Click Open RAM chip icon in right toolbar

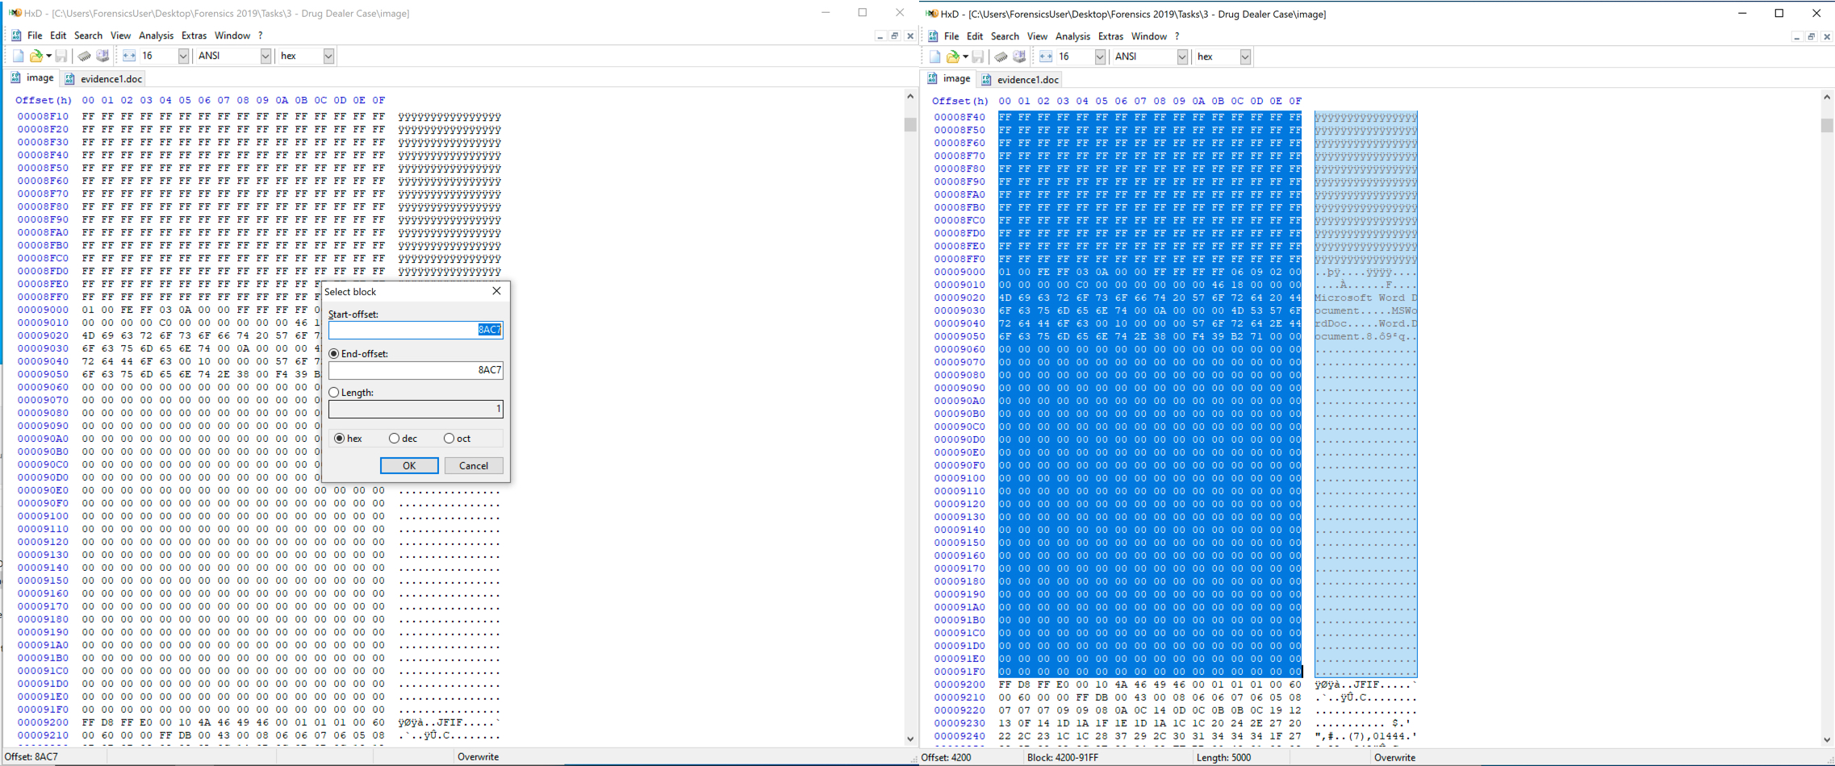click(1001, 56)
